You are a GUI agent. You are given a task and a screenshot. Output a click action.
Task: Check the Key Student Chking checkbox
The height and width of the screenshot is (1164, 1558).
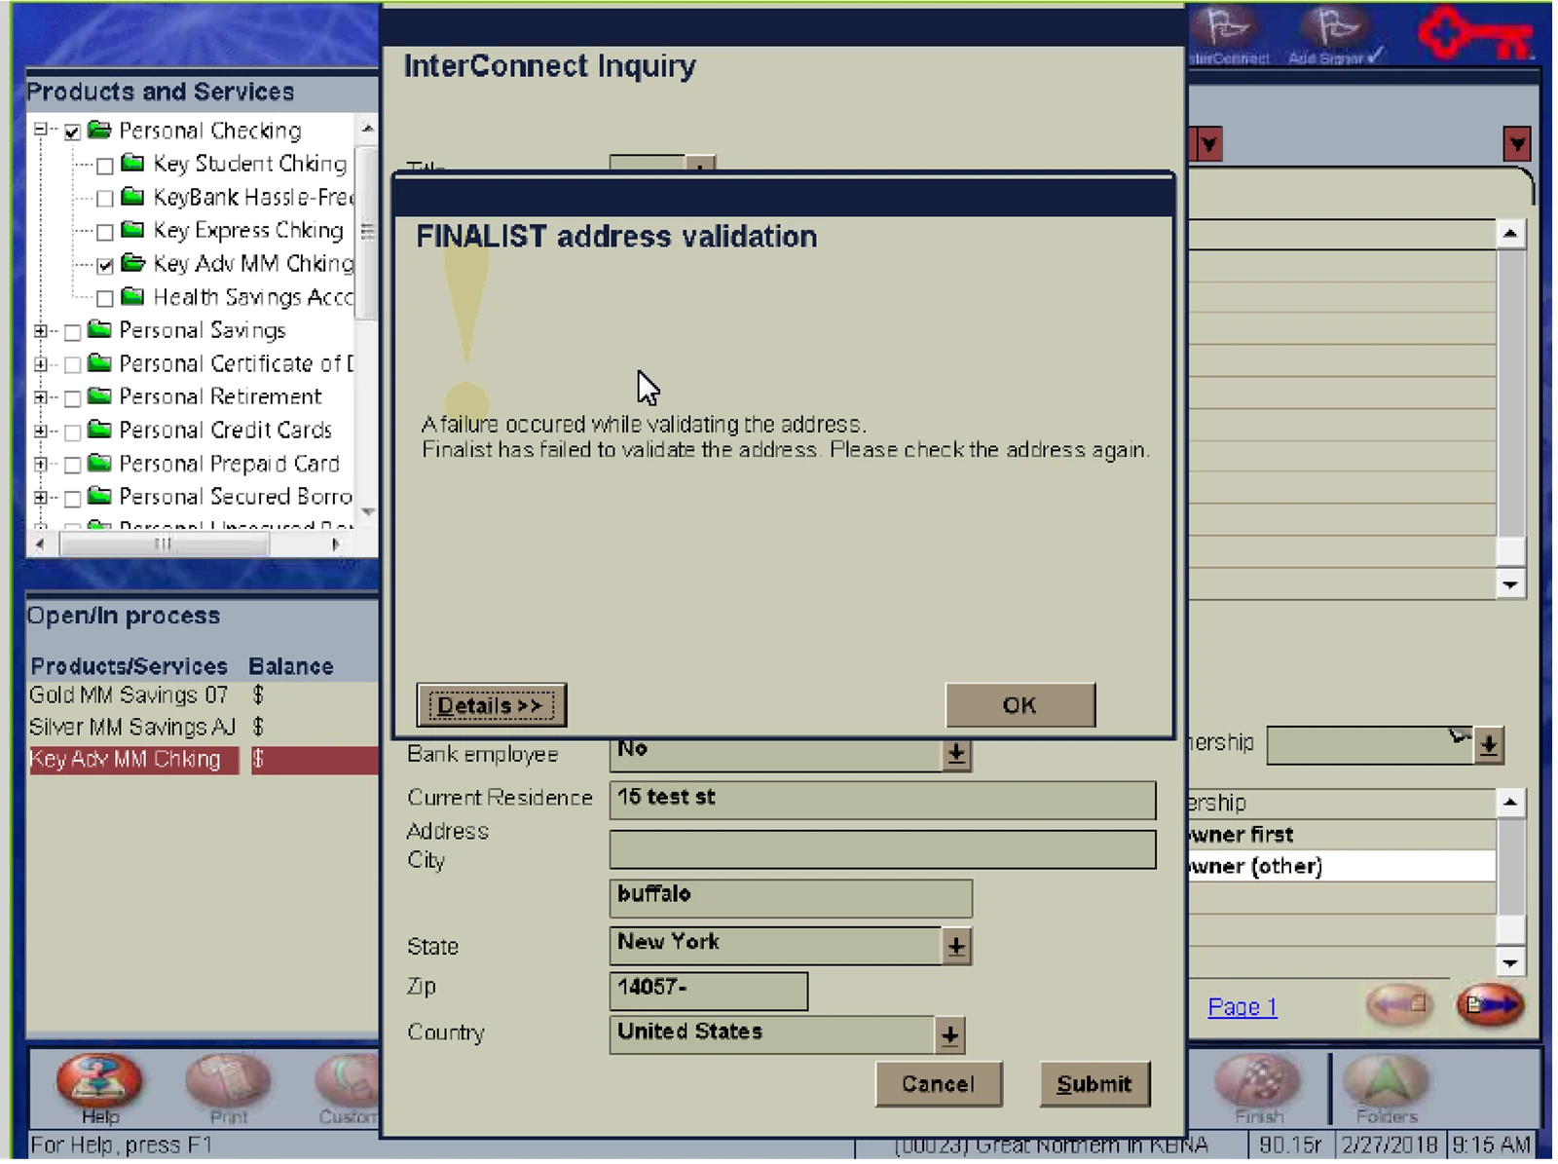105,166
